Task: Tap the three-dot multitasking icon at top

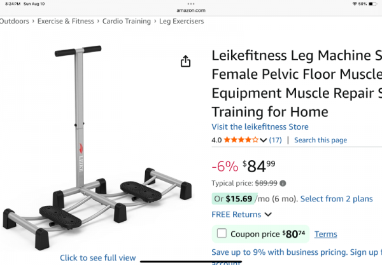Action: click(x=191, y=4)
